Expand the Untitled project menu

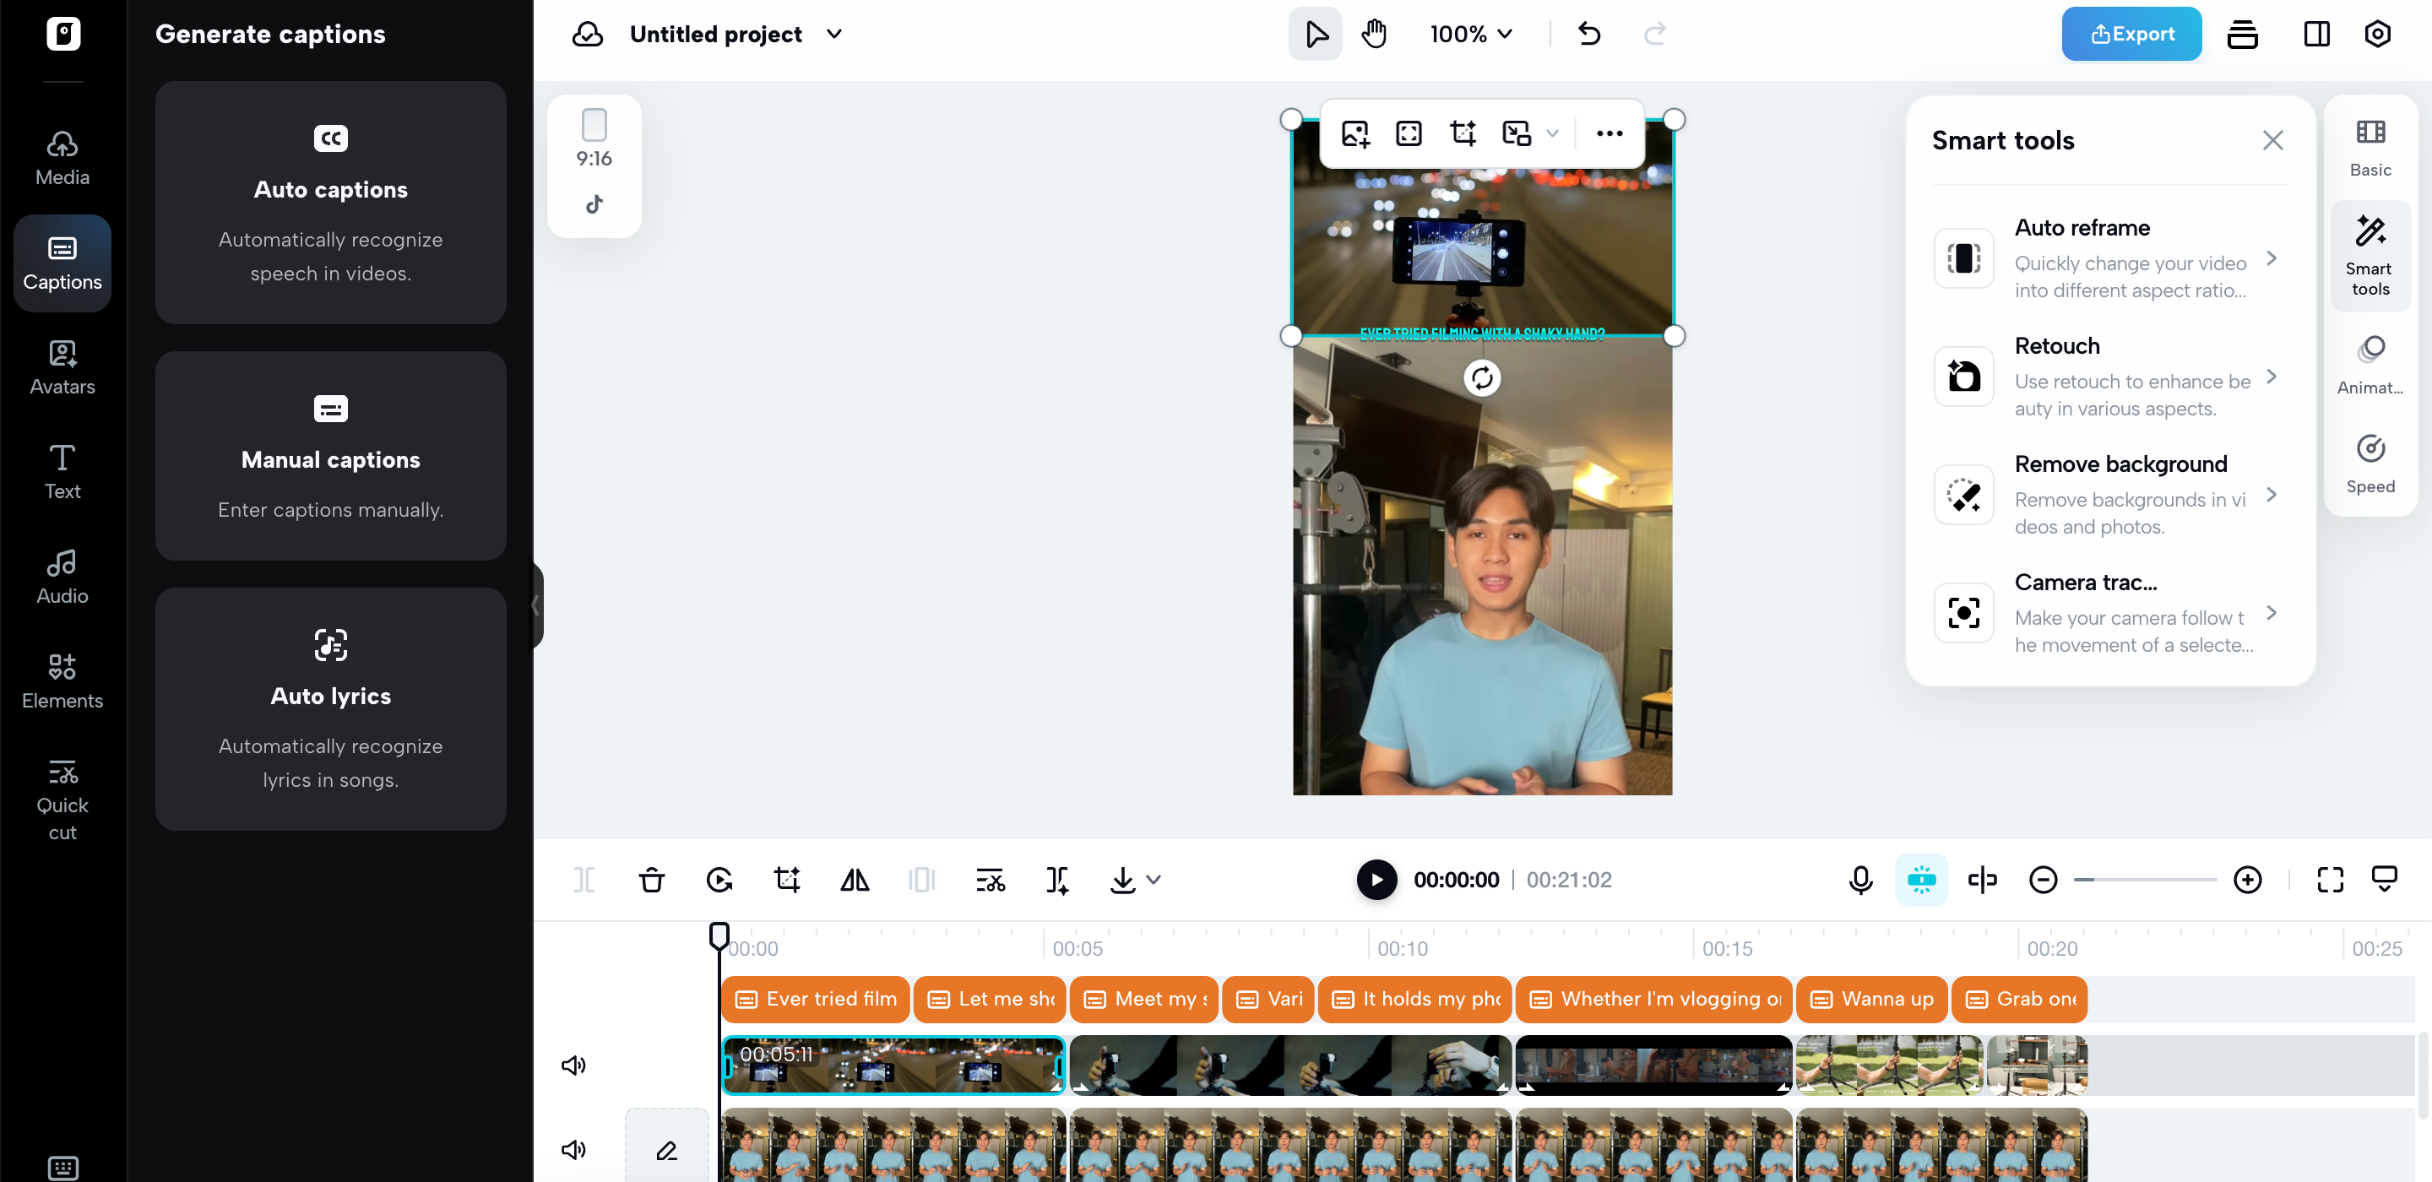pos(833,34)
